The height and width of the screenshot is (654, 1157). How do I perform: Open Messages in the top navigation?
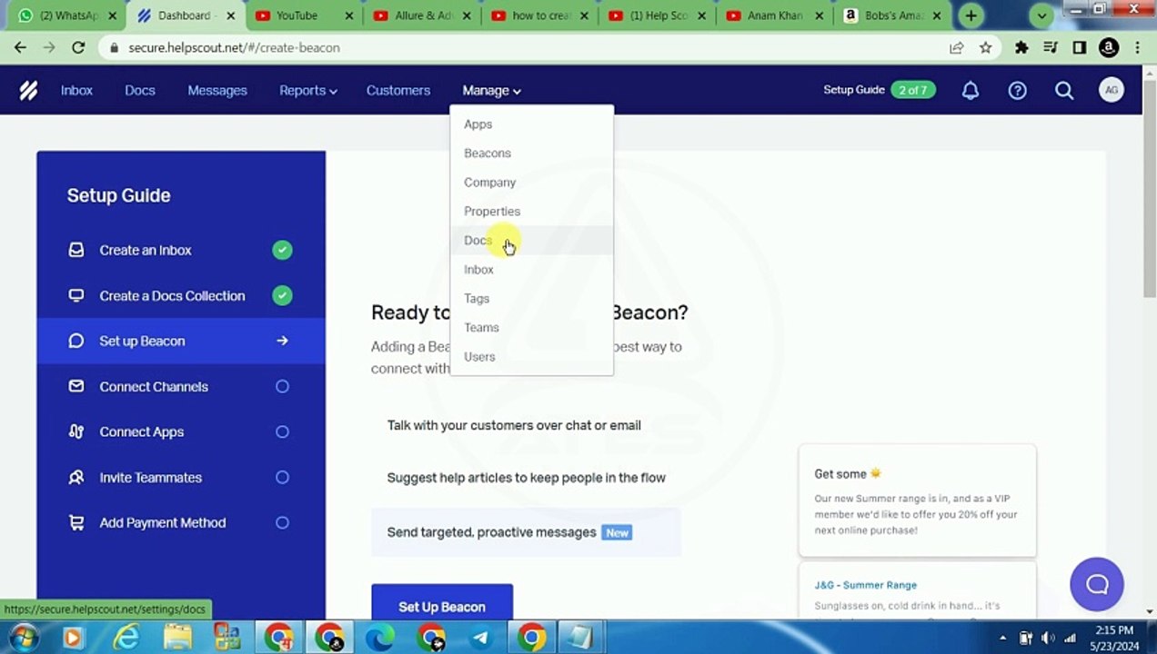click(217, 90)
